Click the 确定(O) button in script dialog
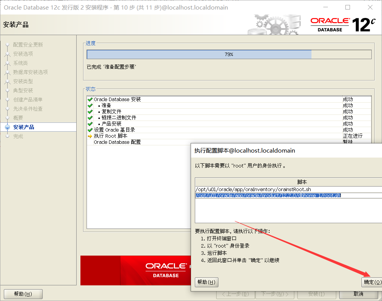382x301 pixels. coord(372,282)
